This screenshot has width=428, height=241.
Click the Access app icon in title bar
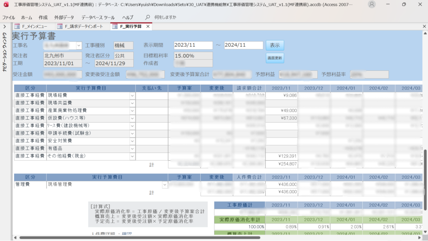click(5, 5)
